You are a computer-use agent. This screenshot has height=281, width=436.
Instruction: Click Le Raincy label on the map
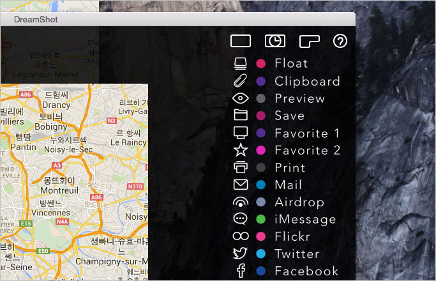[x=128, y=142]
